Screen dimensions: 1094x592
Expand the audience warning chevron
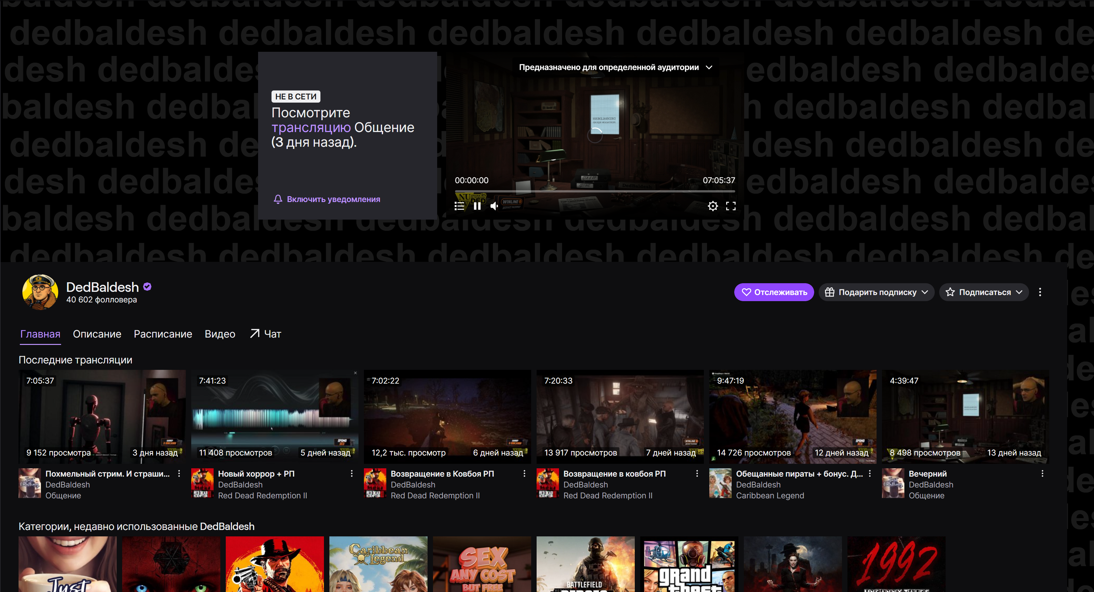pyautogui.click(x=709, y=67)
